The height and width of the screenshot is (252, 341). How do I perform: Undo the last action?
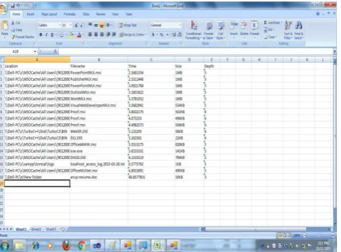click(18, 5)
